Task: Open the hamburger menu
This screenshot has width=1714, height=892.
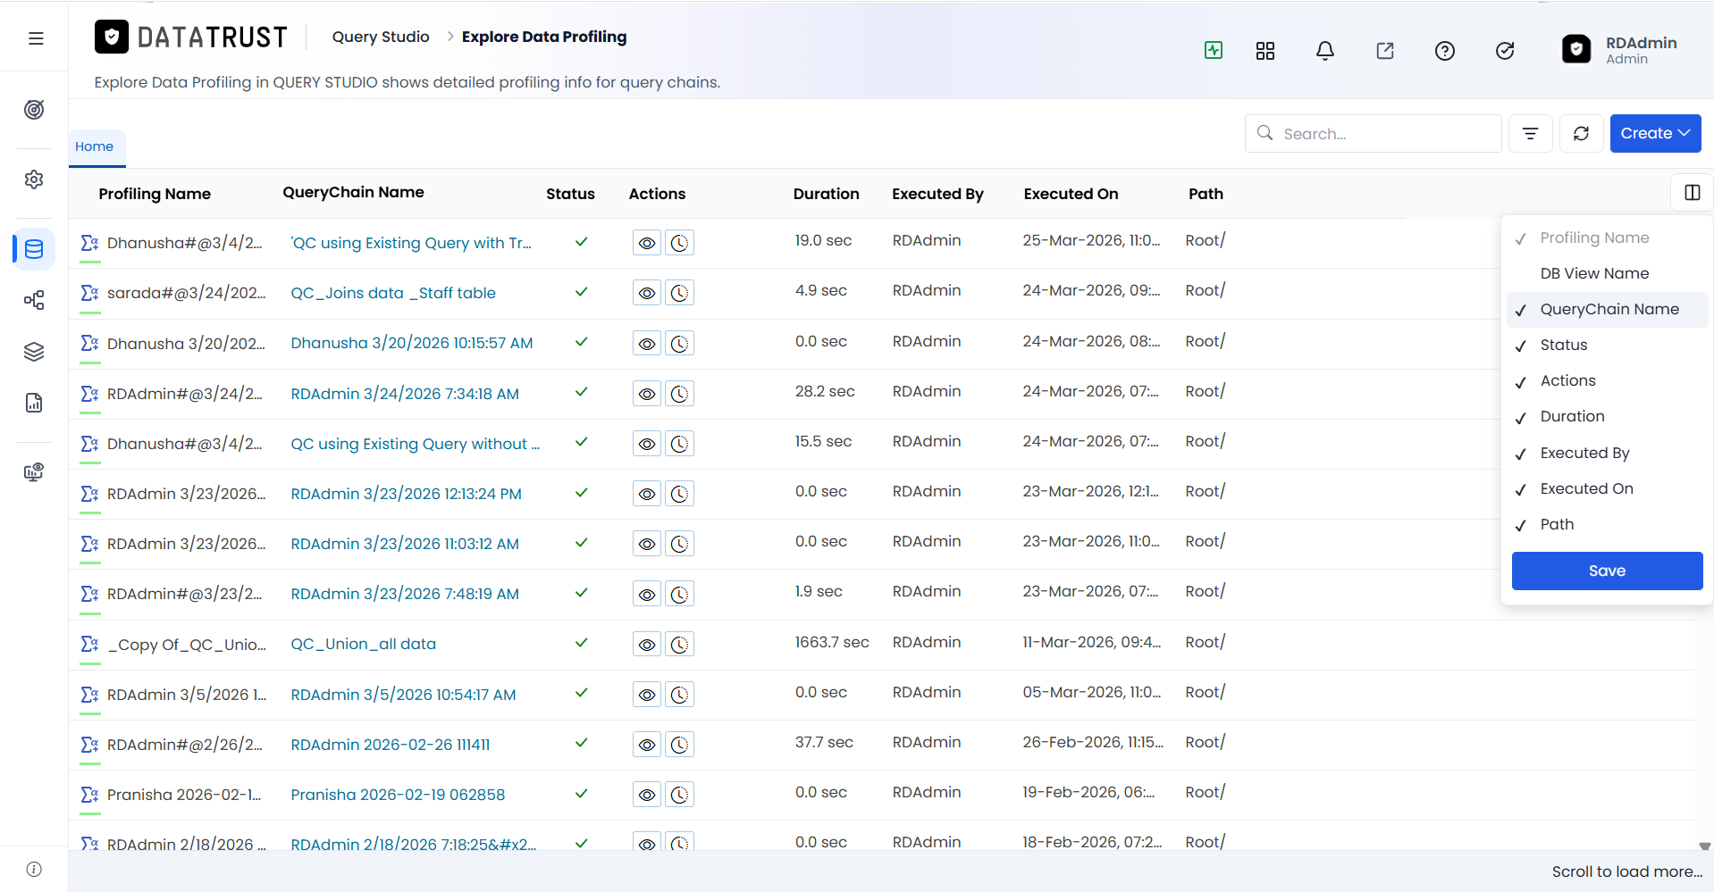Action: tap(36, 38)
